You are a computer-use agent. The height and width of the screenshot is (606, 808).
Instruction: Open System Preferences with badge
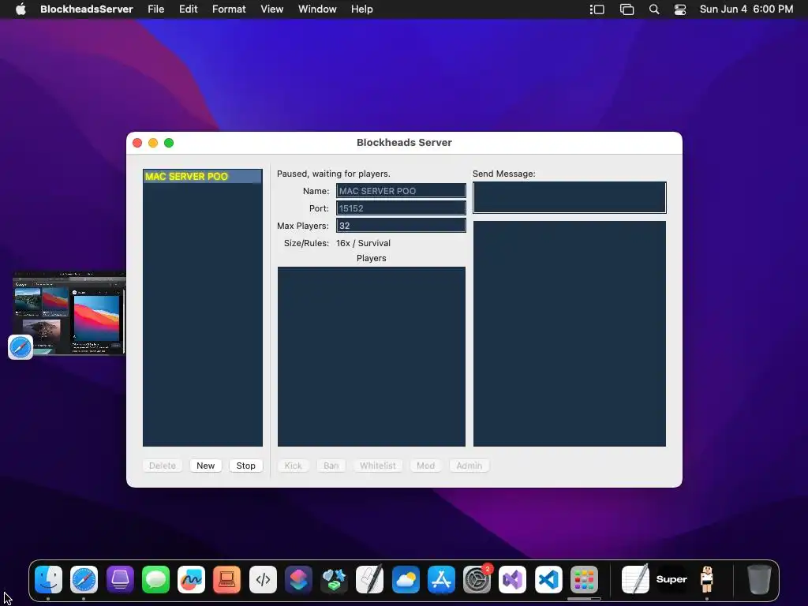(477, 579)
